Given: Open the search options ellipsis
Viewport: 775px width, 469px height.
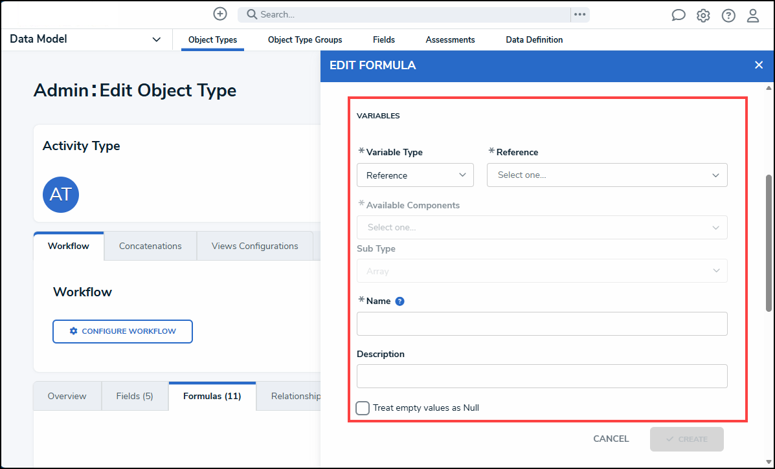Looking at the screenshot, I should click(x=579, y=14).
